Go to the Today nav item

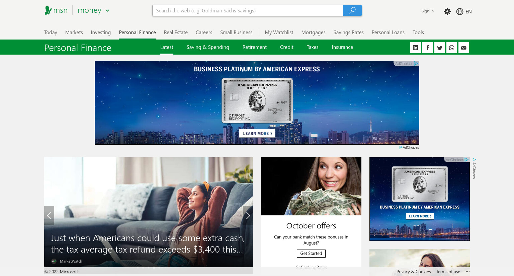pyautogui.click(x=51, y=32)
